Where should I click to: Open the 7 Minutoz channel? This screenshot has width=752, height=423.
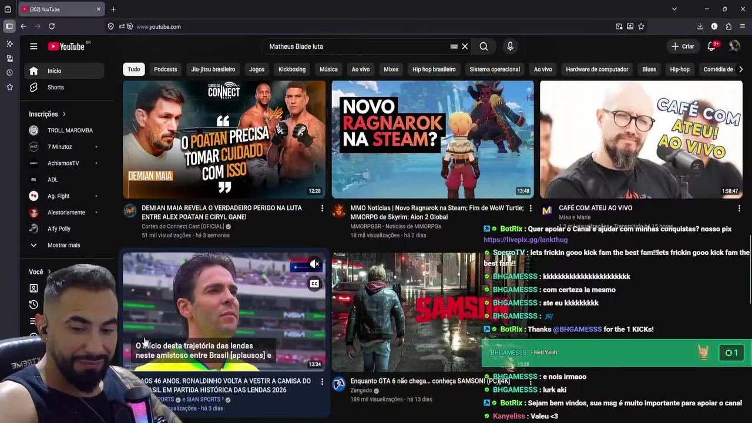[65, 147]
